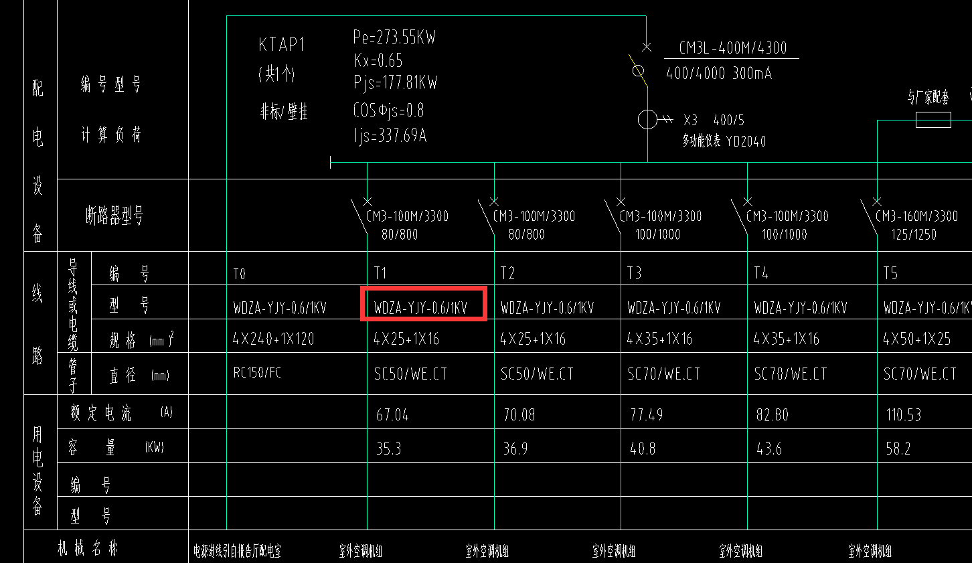This screenshot has height=563, width=972.
Task: Select the 与厂家配套 annotation
Action: point(928,98)
